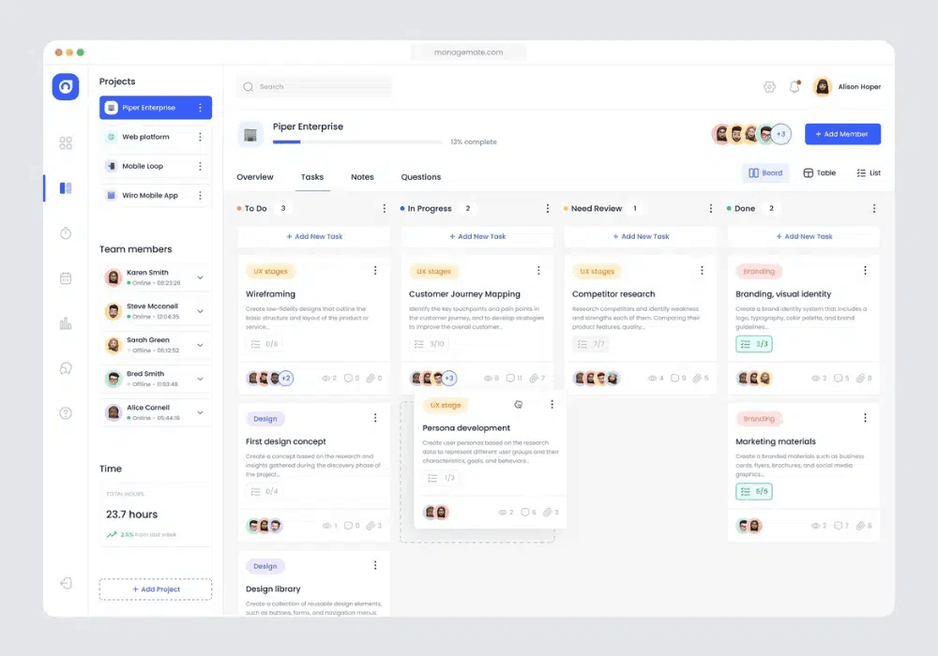Click the notifications bell icon

(794, 87)
